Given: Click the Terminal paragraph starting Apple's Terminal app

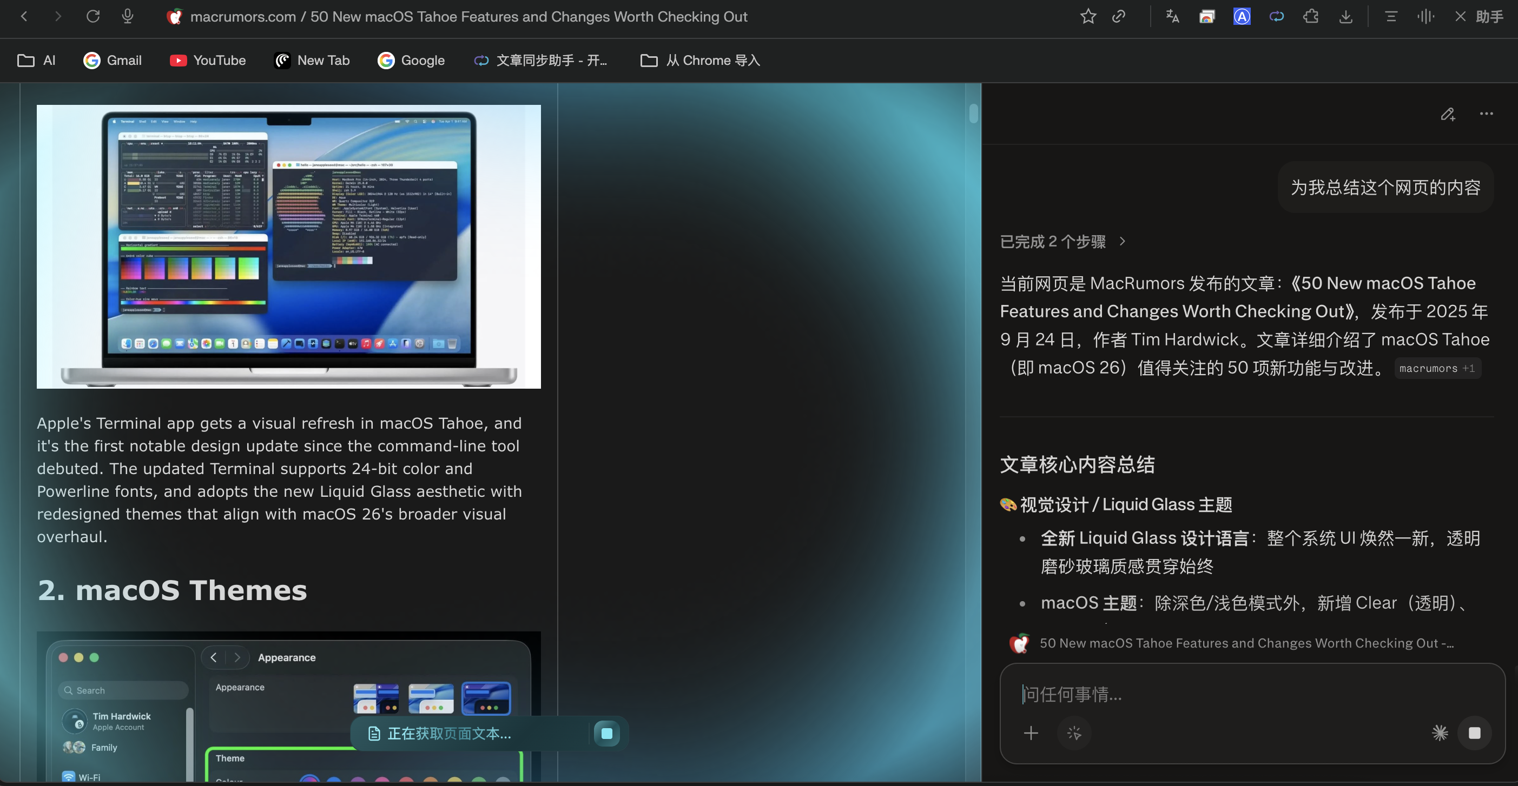Looking at the screenshot, I should click(280, 480).
